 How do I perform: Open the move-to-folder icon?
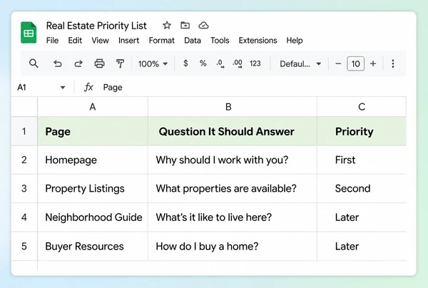tap(185, 26)
